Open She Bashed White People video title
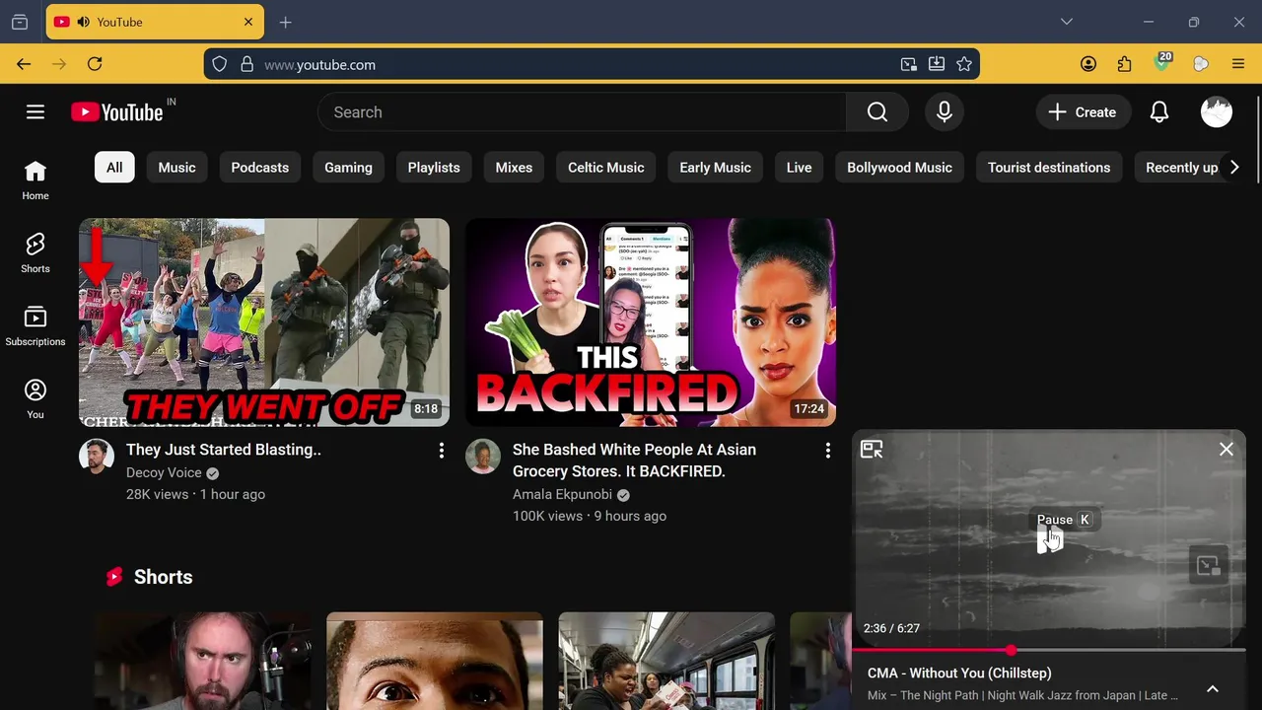Image resolution: width=1262 pixels, height=710 pixels. [x=634, y=461]
